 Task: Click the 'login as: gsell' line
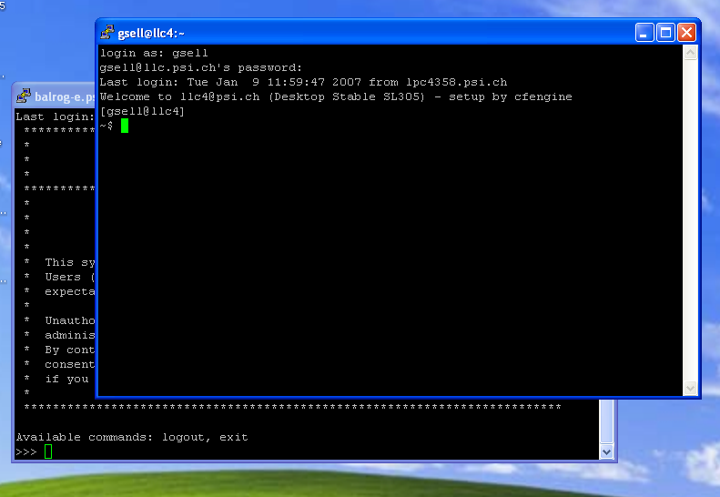pyautogui.click(x=154, y=54)
